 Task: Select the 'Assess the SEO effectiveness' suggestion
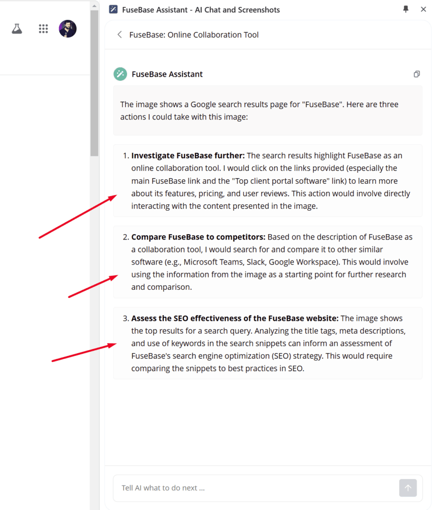268,343
